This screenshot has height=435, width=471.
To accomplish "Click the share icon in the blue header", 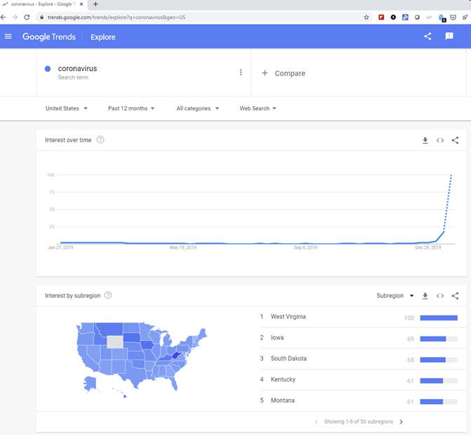I will (x=427, y=37).
